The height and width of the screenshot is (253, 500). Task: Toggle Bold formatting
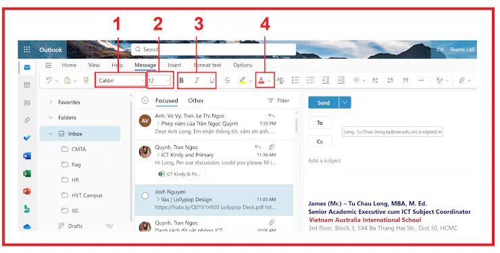point(182,80)
